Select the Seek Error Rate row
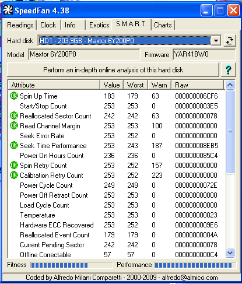 [116, 136]
